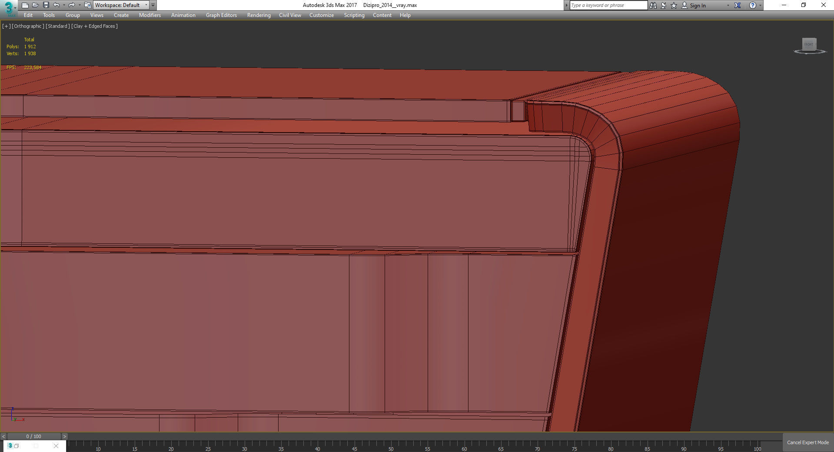The width and height of the screenshot is (834, 452).
Task: Open the Civil View menu
Action: click(x=290, y=15)
